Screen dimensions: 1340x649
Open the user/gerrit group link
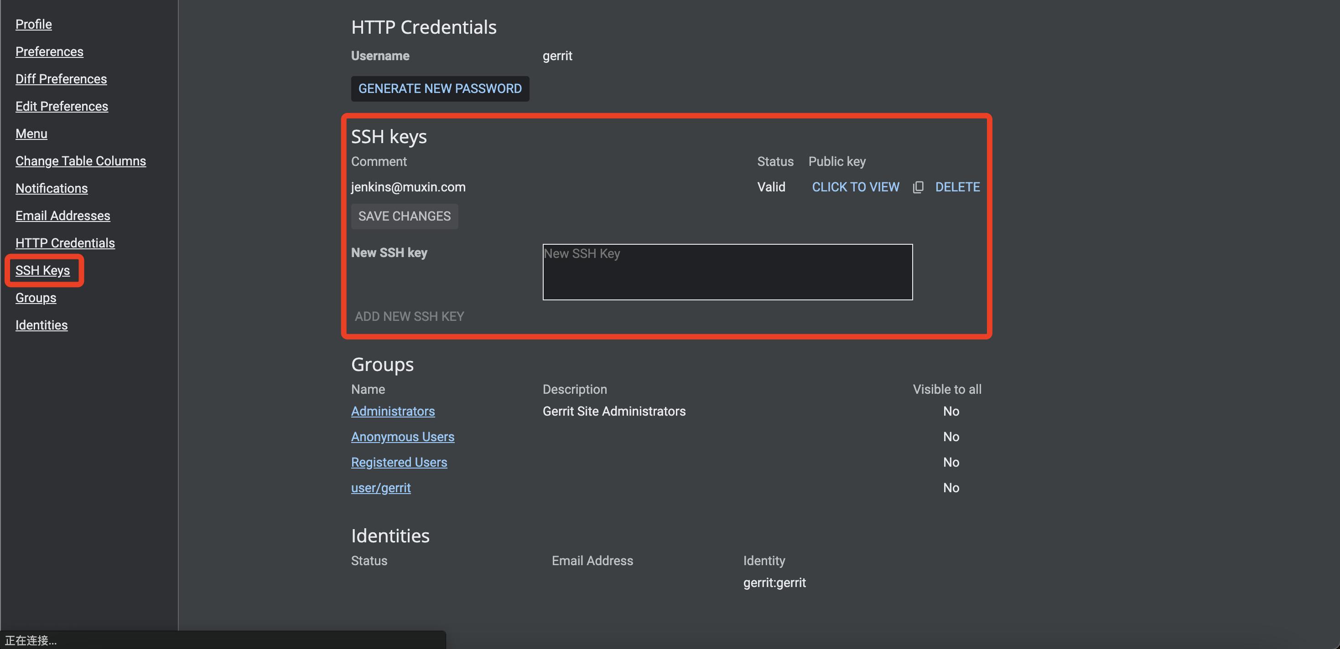380,487
